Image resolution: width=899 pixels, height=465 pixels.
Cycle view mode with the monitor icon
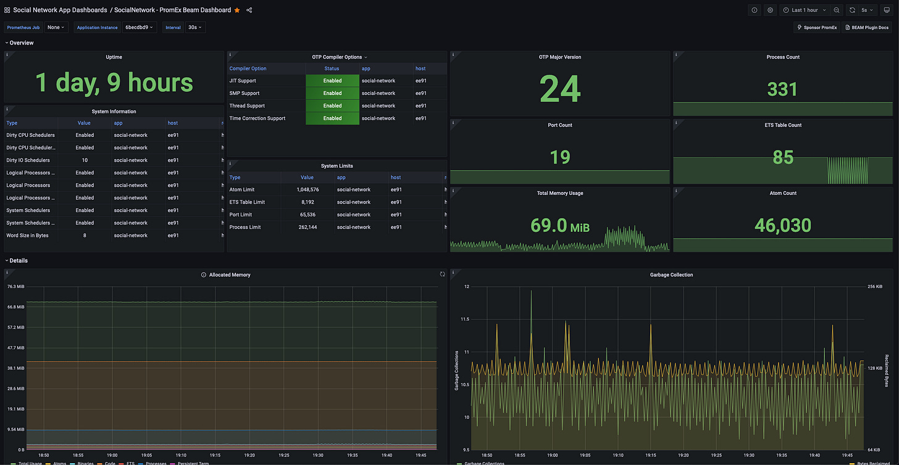(887, 10)
